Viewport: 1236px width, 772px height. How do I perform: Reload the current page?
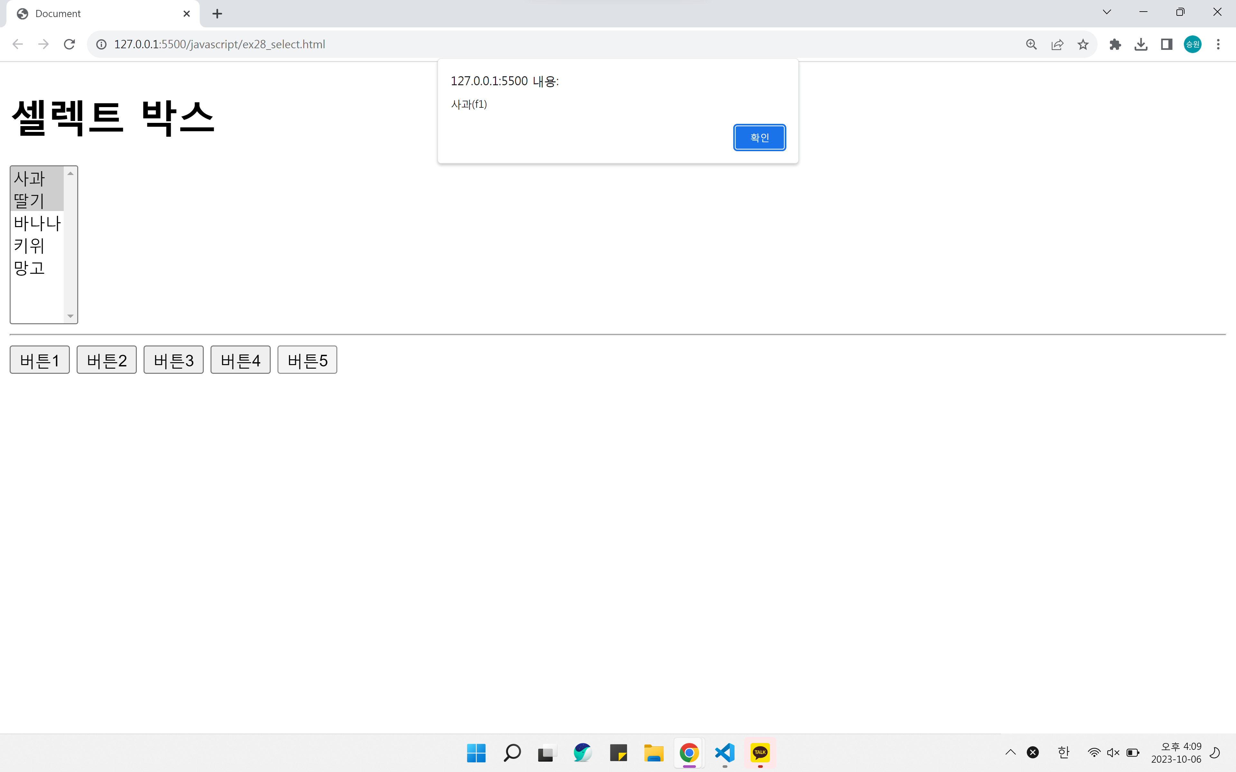tap(70, 44)
